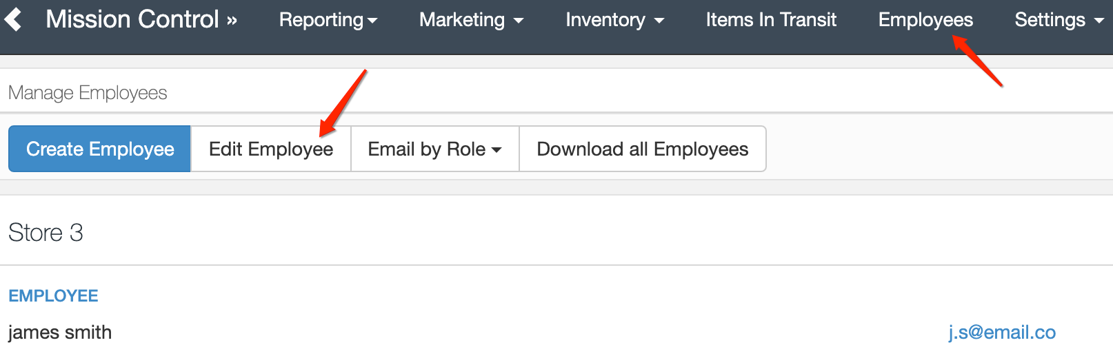
Task: Expand the Email by Role dropdown
Action: pos(435,149)
